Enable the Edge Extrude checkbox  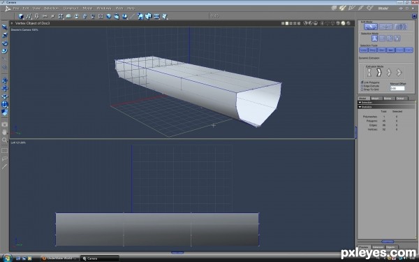pyautogui.click(x=362, y=86)
